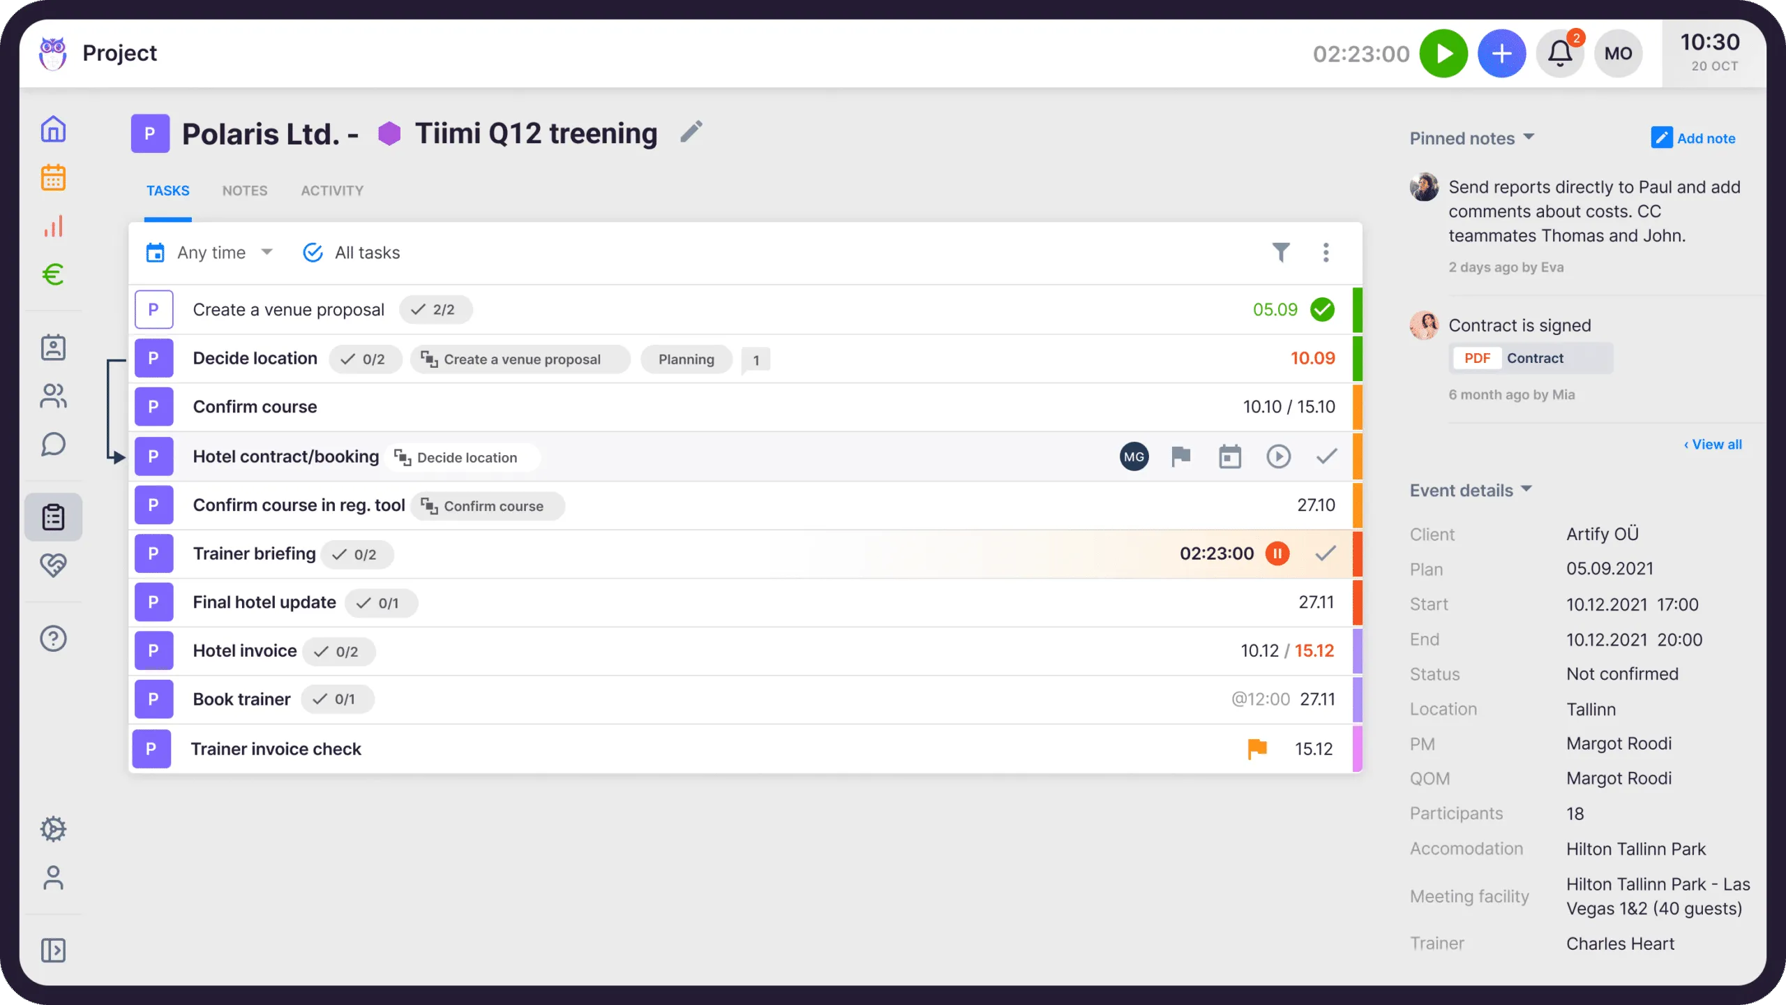The width and height of the screenshot is (1786, 1005).
Task: Pause the Trainer briefing timer
Action: tap(1277, 553)
